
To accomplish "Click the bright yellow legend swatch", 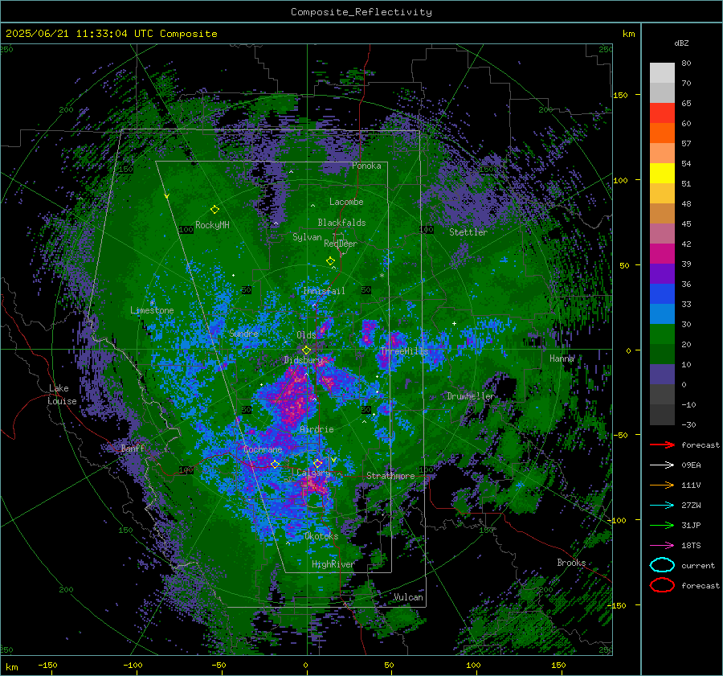I will point(662,174).
